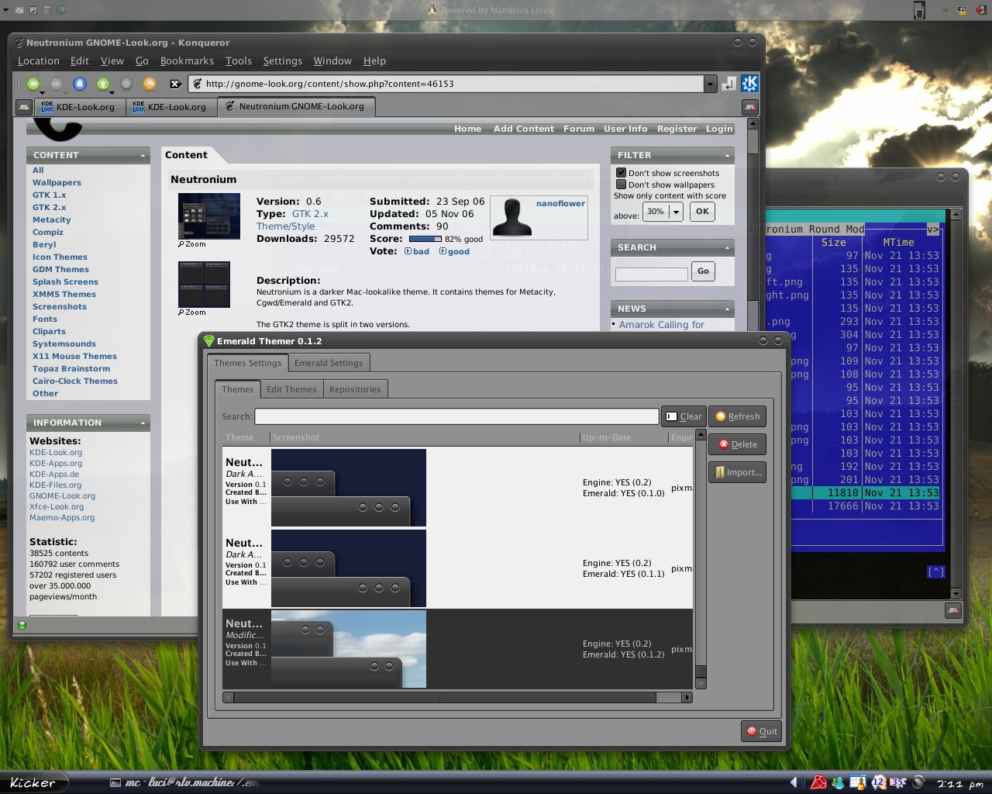Viewport: 992px width, 794px height.
Task: Quit Emerald Themer
Action: [761, 731]
